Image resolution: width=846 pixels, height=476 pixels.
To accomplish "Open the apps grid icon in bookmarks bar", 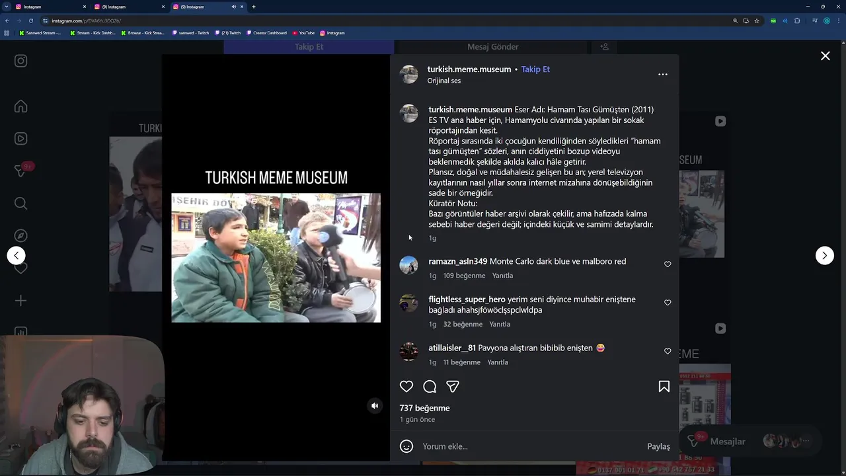I will tap(7, 33).
